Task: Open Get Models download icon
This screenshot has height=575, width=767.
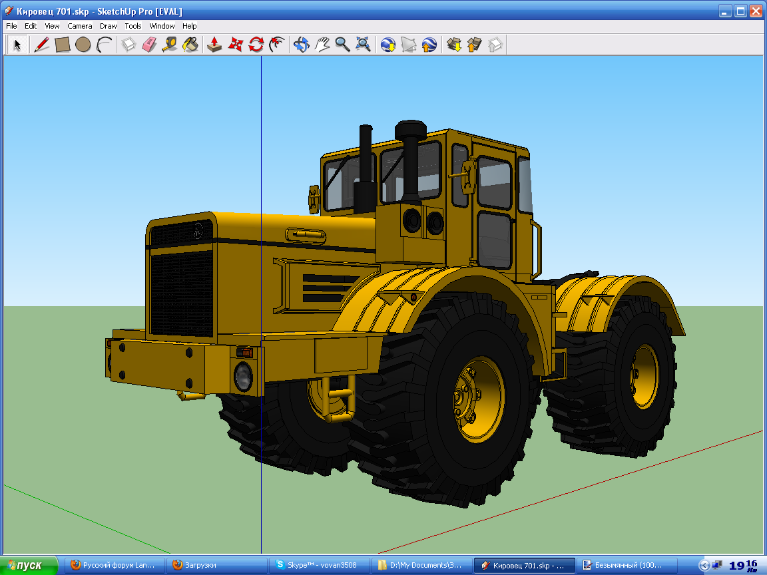Action: 454,45
